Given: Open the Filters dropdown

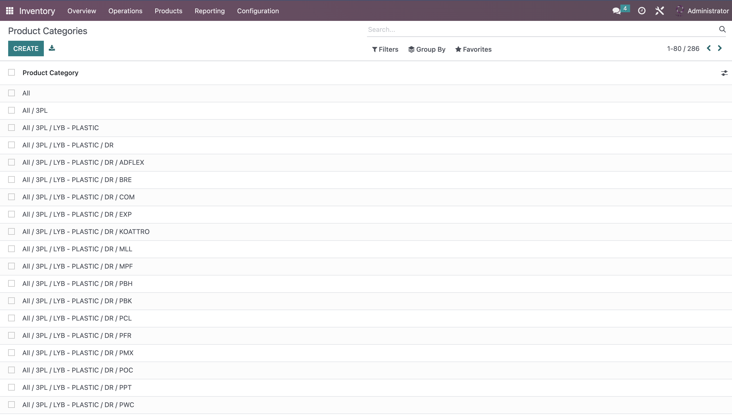Looking at the screenshot, I should [385, 49].
